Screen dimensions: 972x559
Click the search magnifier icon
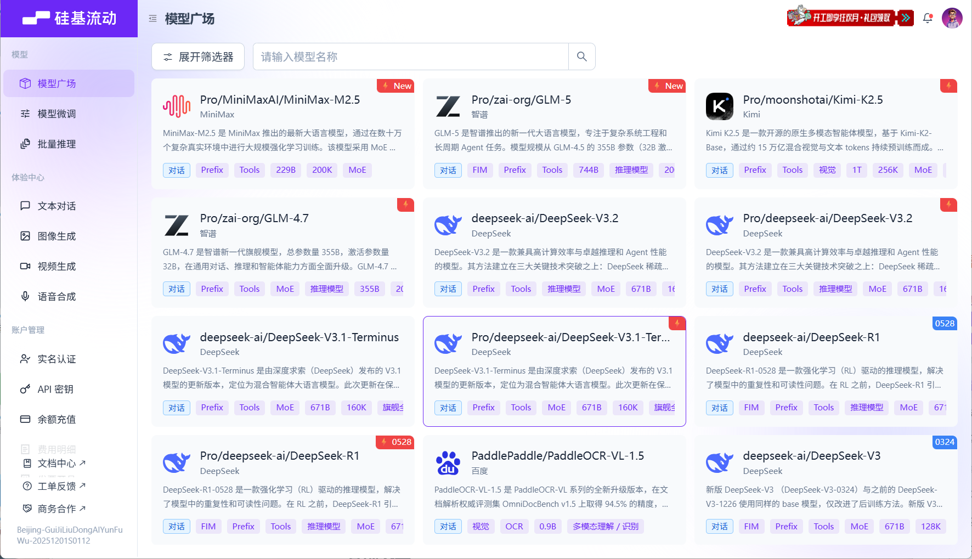point(582,57)
